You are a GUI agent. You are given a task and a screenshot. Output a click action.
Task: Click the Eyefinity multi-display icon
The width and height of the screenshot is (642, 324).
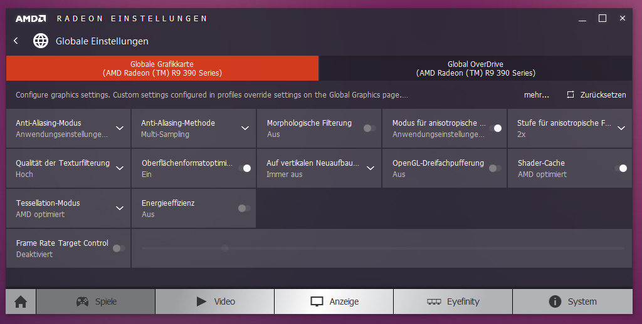(434, 301)
